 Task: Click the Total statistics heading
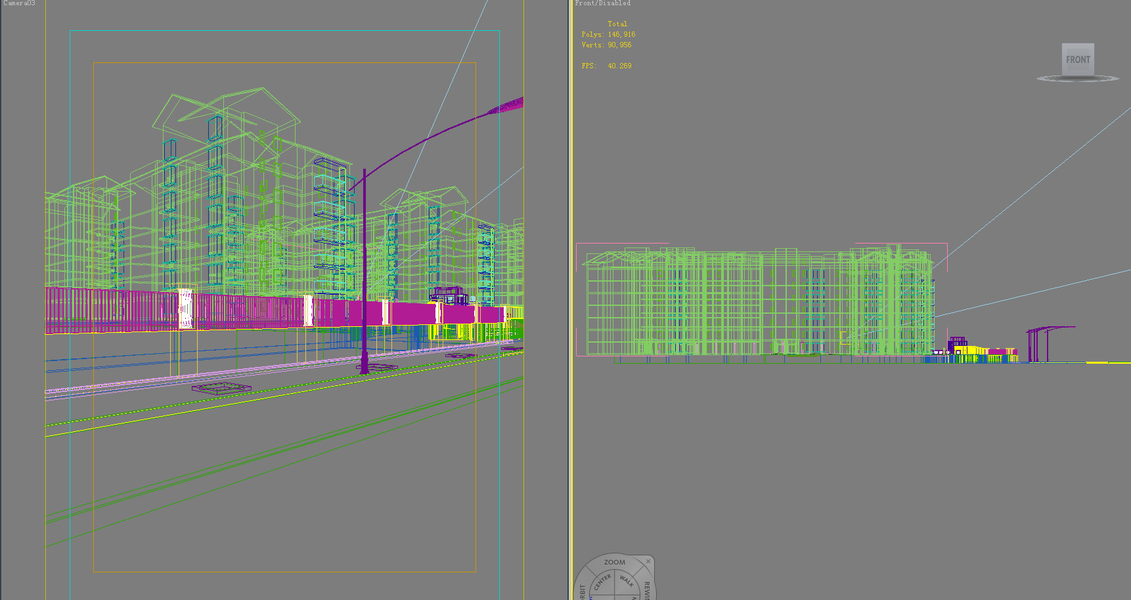[x=617, y=24]
